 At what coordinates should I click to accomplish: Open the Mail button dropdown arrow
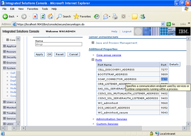(110, 17)
